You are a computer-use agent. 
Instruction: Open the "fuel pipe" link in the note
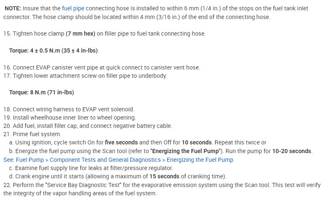[x=74, y=8]
